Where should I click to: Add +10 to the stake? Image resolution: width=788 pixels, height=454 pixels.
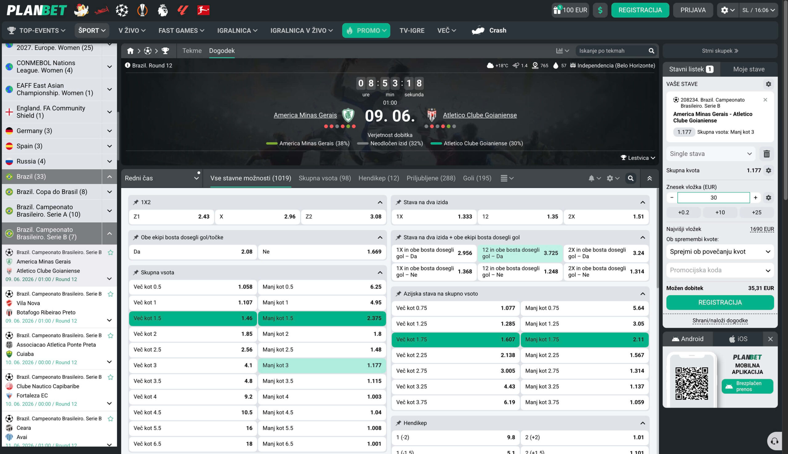pos(720,212)
